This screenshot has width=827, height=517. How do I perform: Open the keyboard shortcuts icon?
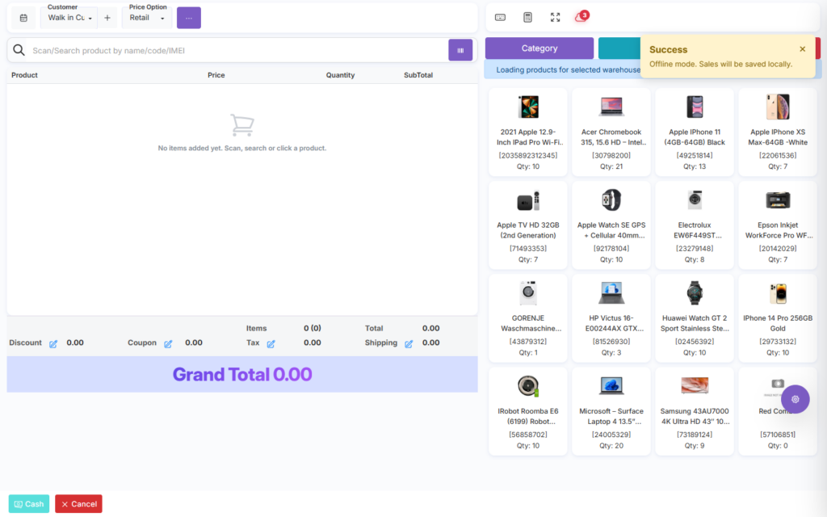pyautogui.click(x=500, y=18)
